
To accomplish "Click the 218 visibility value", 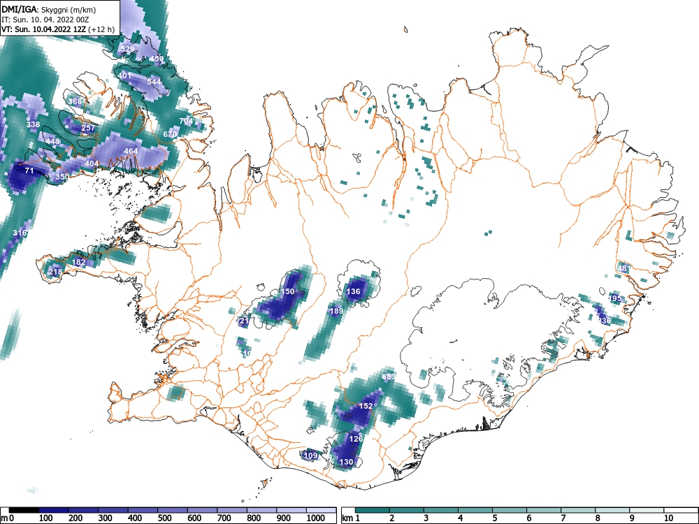I will pyautogui.click(x=55, y=272).
